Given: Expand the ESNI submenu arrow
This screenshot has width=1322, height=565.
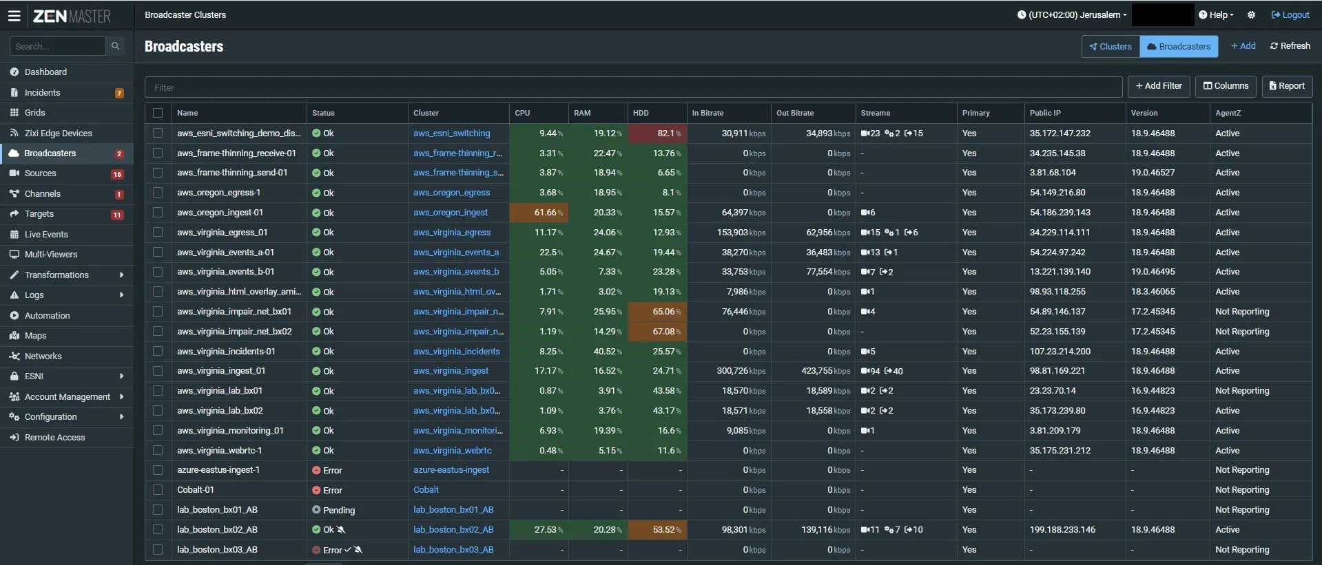Looking at the screenshot, I should [x=122, y=376].
